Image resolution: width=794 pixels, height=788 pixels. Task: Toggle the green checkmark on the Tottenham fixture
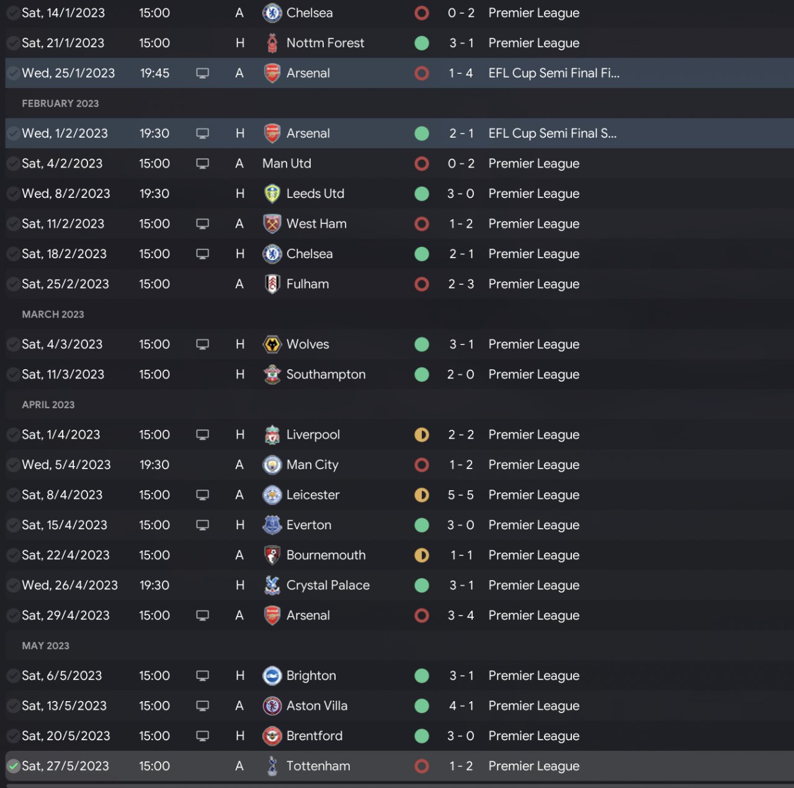coord(13,766)
